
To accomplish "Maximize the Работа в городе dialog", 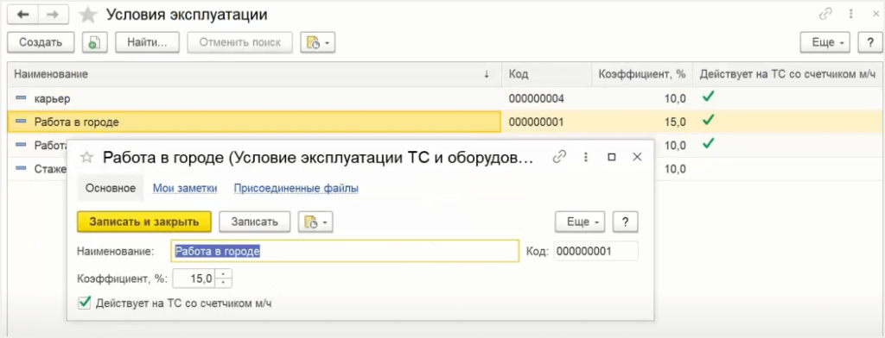I will point(611,157).
